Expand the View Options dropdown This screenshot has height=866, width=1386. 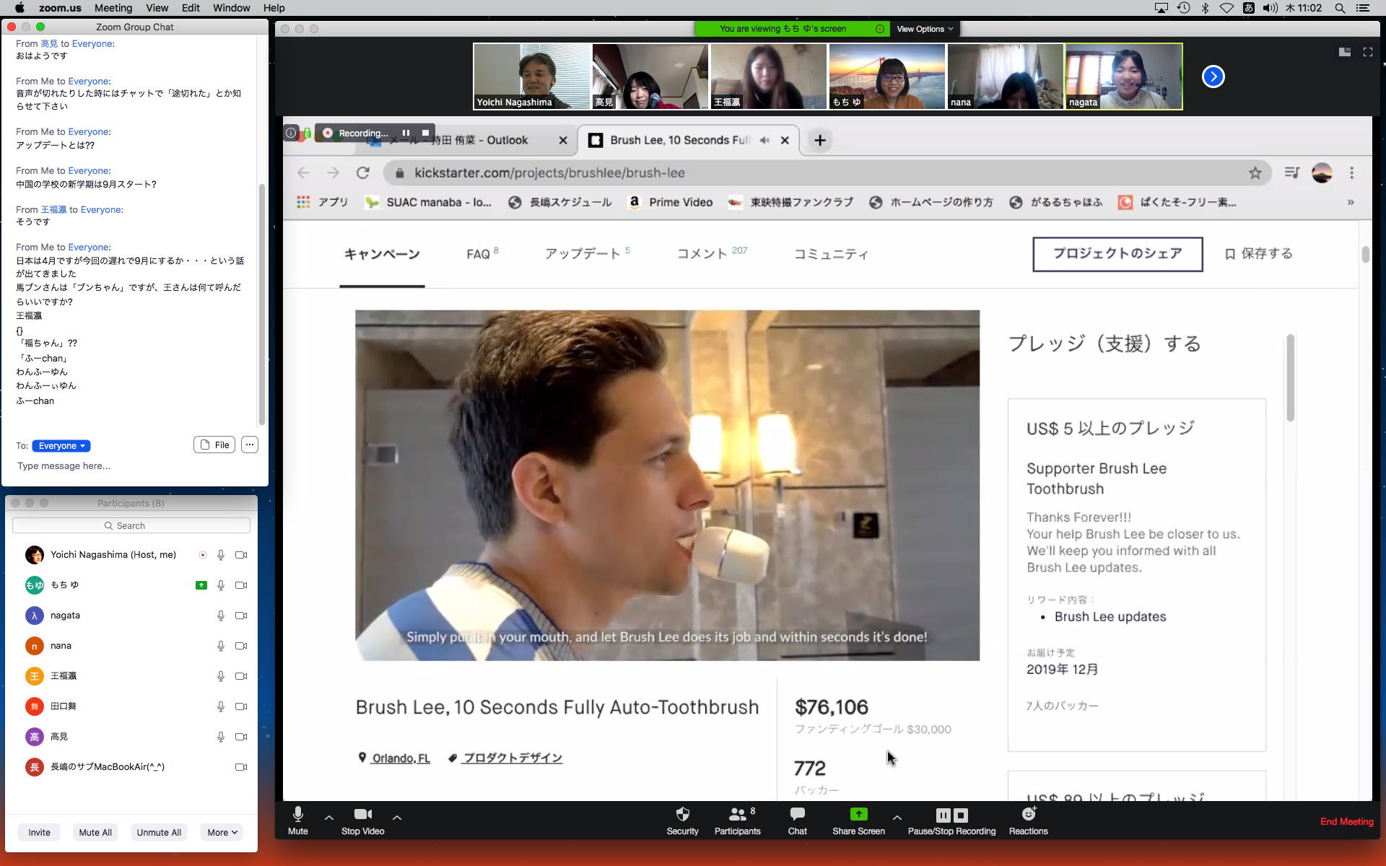tap(924, 29)
